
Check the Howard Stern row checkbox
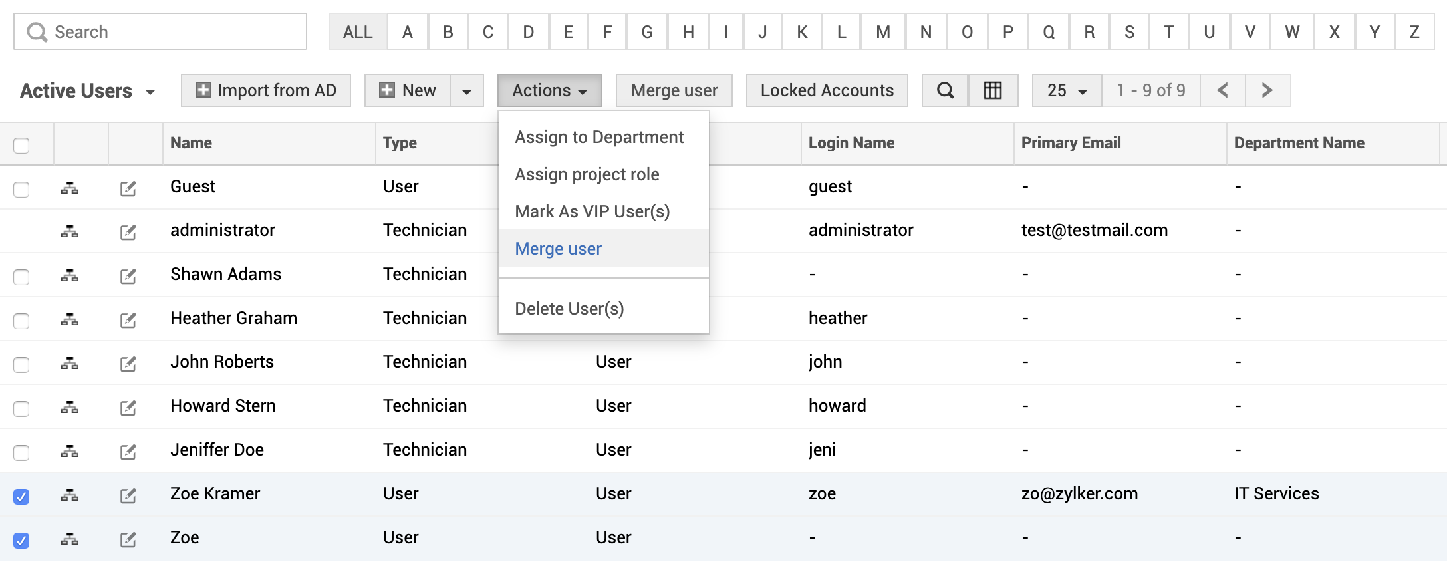tap(21, 408)
